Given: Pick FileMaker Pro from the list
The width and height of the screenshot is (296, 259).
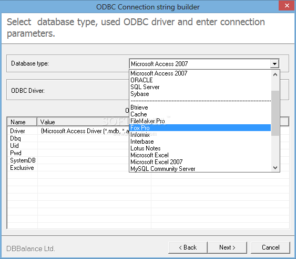Looking at the screenshot, I should point(200,121).
